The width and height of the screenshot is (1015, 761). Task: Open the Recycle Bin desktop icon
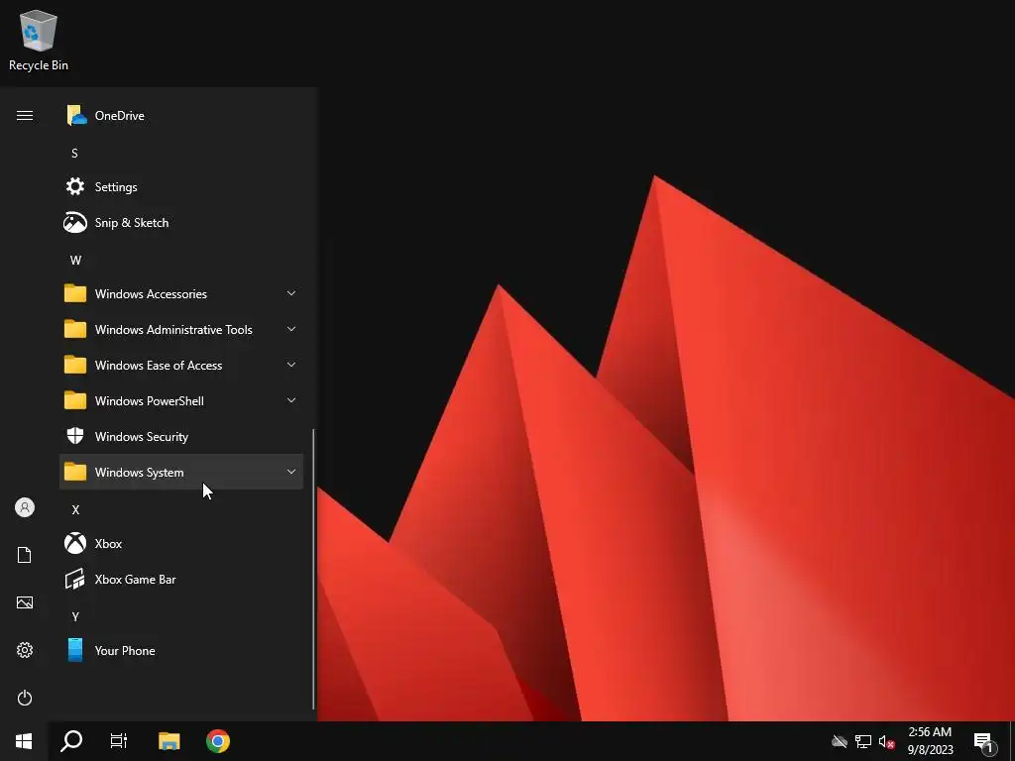click(39, 40)
